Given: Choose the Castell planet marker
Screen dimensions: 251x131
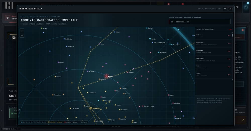Looking at the screenshot, I should [120, 88].
